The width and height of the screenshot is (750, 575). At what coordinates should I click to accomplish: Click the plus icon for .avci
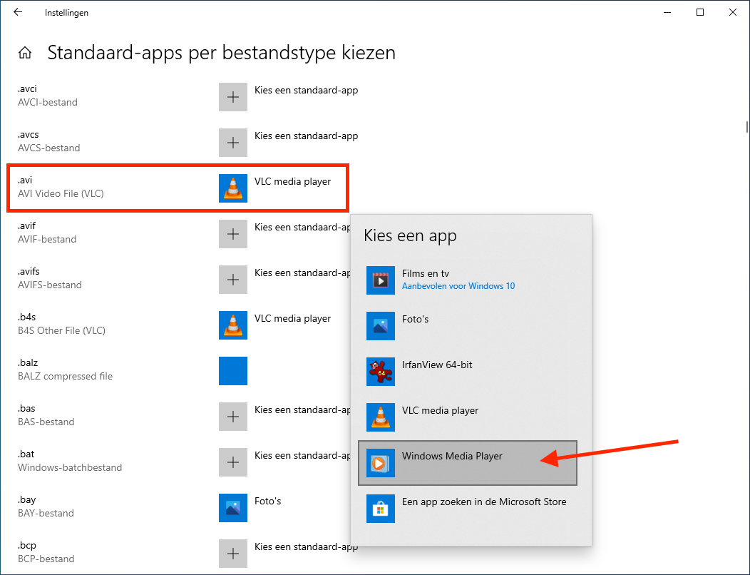pos(232,97)
